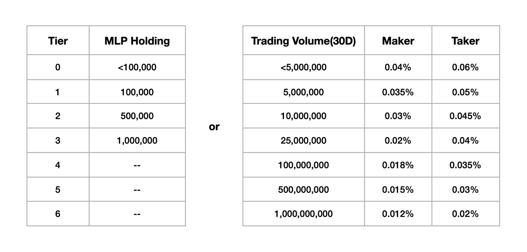Image resolution: width=527 pixels, height=252 pixels.
Task: Click the 0.012% maker fee cell
Action: coord(398,214)
